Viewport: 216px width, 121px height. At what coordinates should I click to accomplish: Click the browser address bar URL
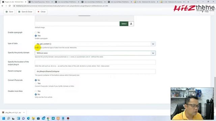pos(62,6)
